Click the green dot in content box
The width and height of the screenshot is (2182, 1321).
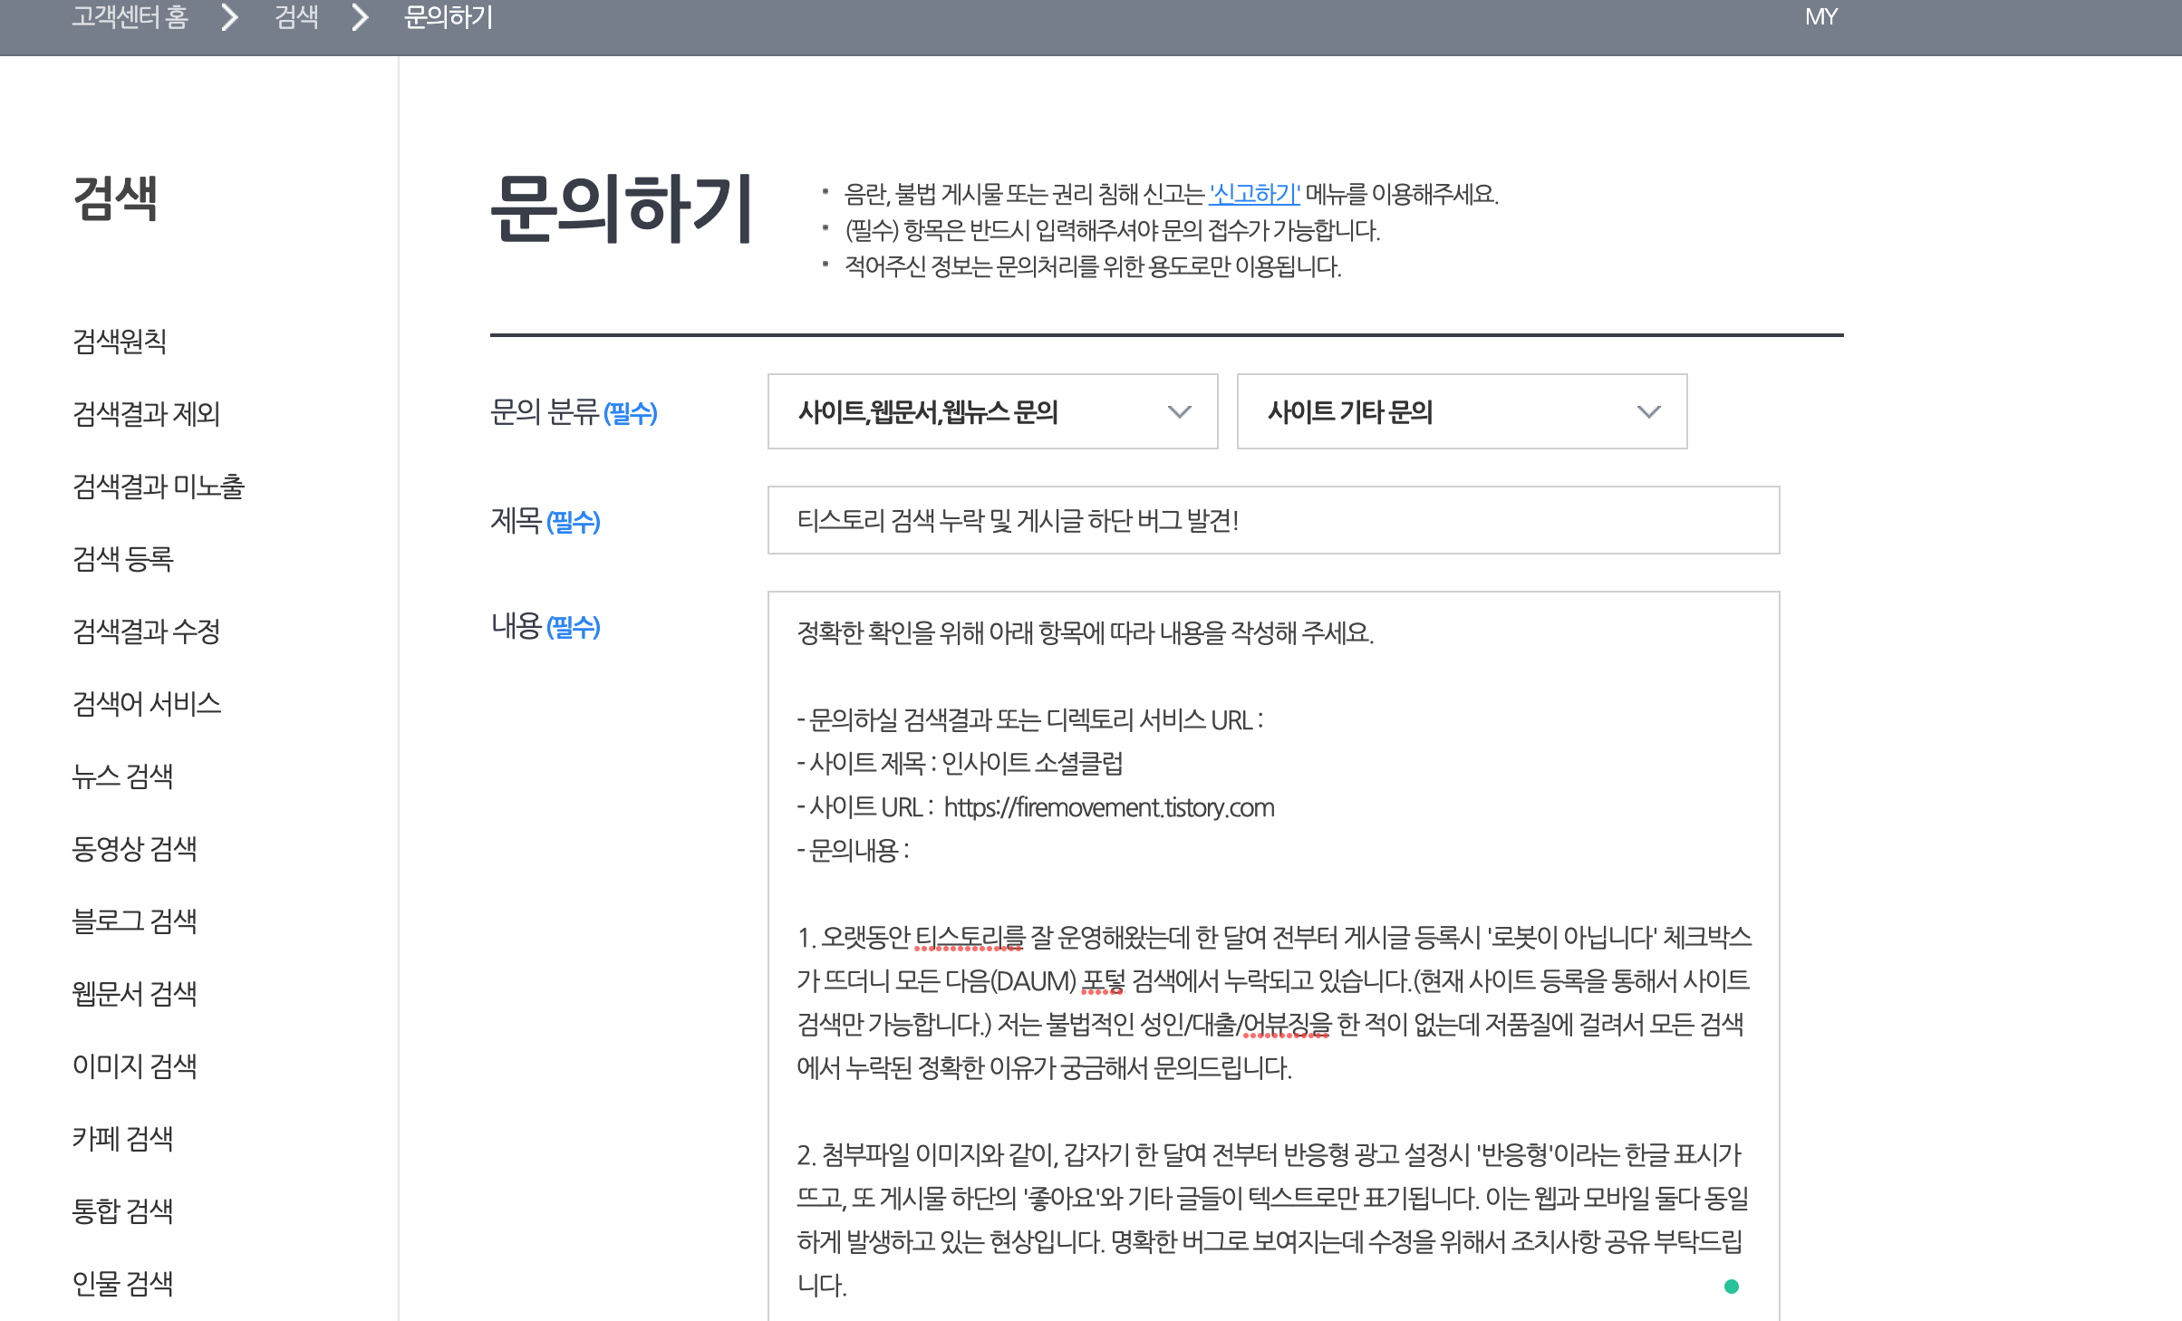point(1731,1286)
